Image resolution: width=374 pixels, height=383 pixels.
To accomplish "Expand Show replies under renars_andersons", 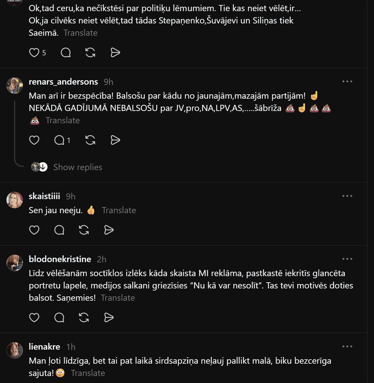I will click(x=78, y=167).
